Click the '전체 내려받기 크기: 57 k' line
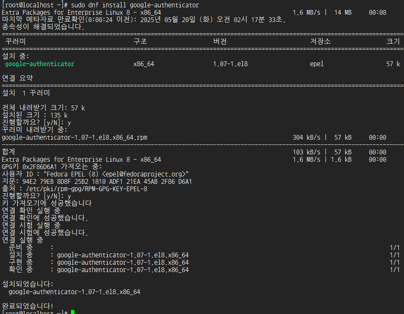The height and width of the screenshot is (314, 404). (x=43, y=108)
